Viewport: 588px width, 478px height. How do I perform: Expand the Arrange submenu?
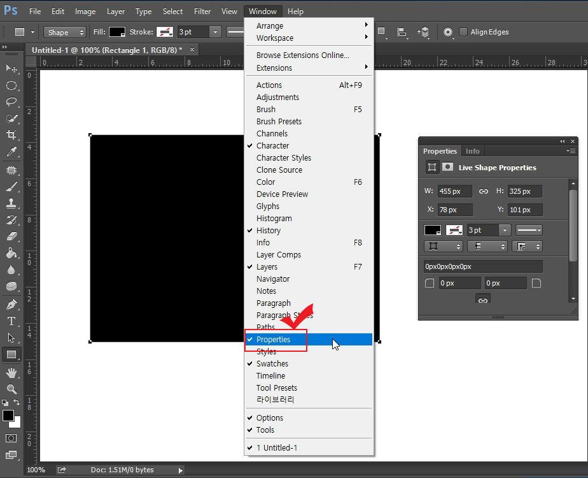click(x=309, y=26)
